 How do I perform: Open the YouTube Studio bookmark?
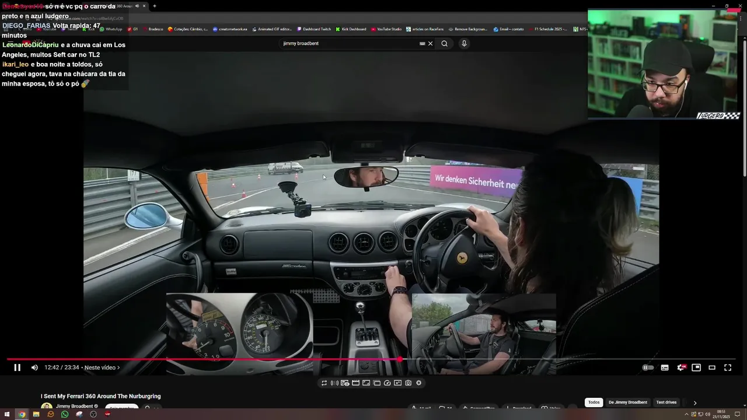(386, 29)
